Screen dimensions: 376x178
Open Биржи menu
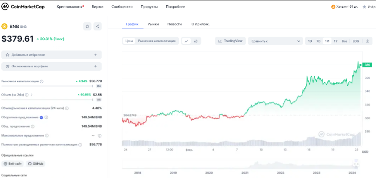tap(98, 7)
